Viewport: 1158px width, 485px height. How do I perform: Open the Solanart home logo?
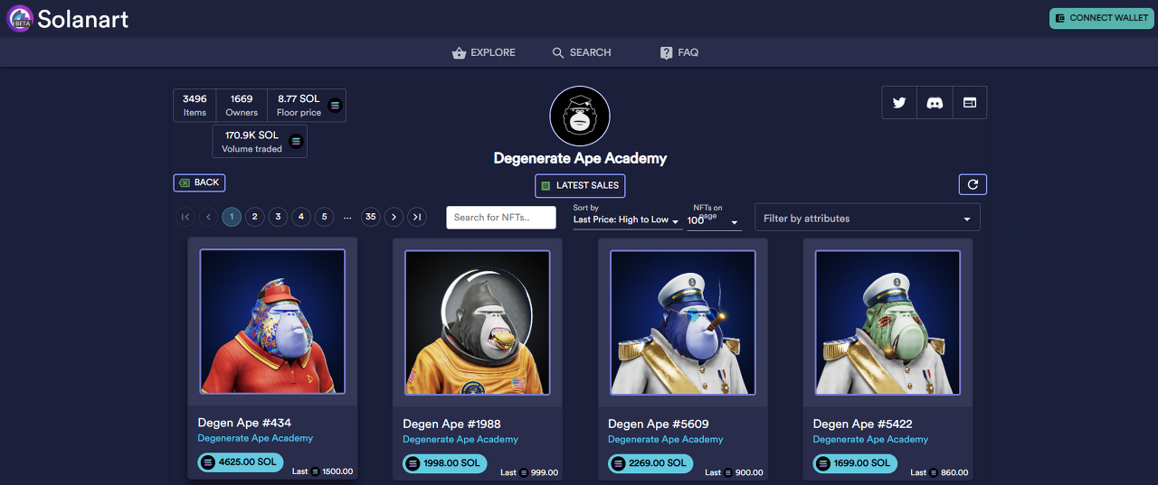tap(68, 18)
